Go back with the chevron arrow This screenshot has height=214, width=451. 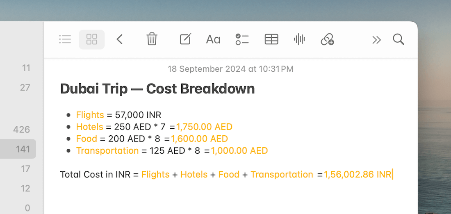click(120, 39)
